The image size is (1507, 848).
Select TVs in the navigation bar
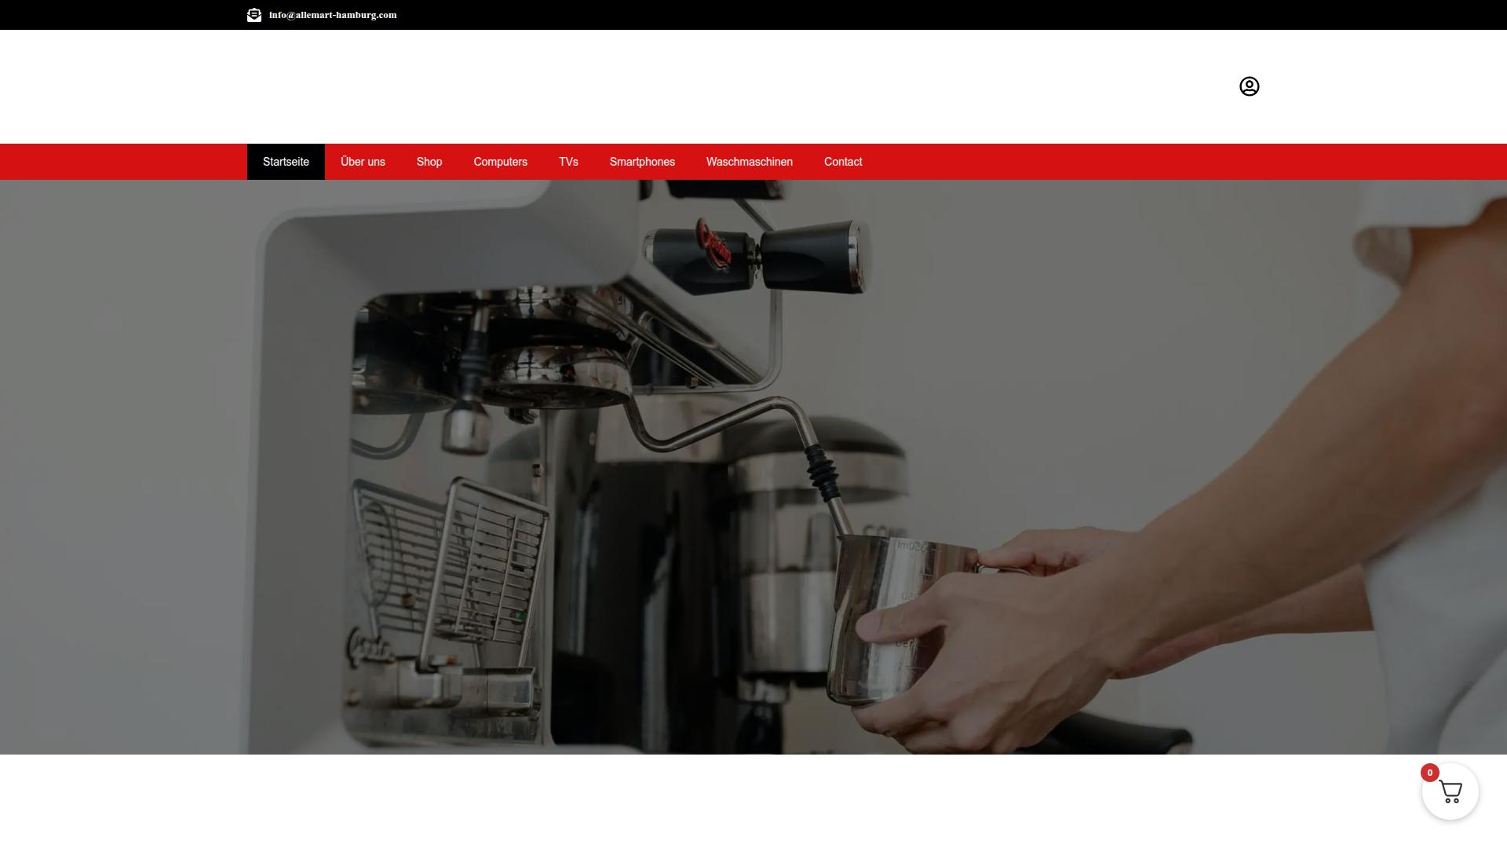(568, 162)
